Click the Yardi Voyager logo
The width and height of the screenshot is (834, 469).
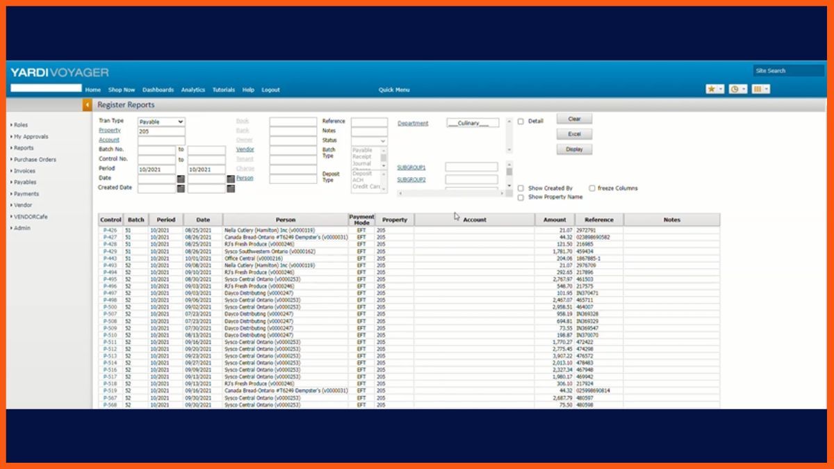[59, 72]
